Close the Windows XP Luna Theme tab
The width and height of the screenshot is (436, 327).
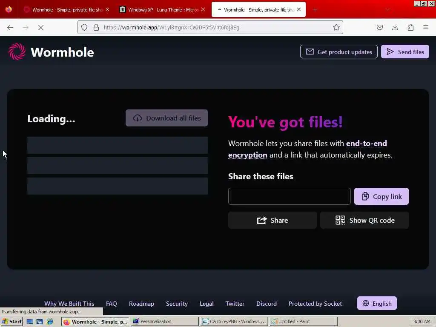point(203,9)
